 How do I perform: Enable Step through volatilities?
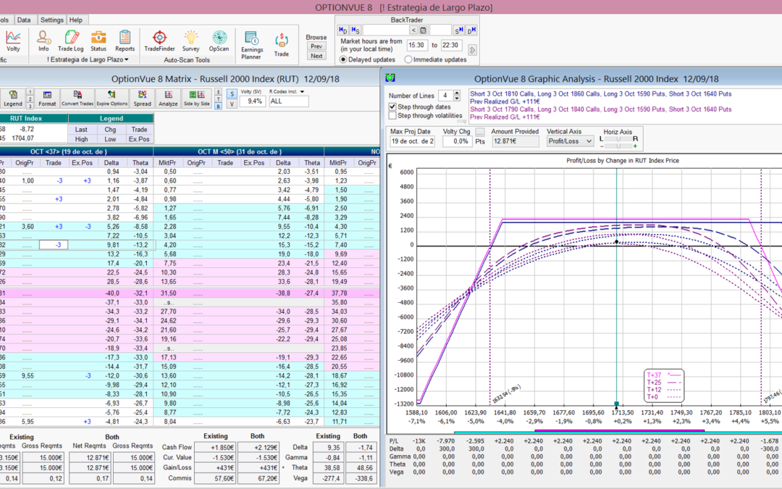pyautogui.click(x=392, y=116)
